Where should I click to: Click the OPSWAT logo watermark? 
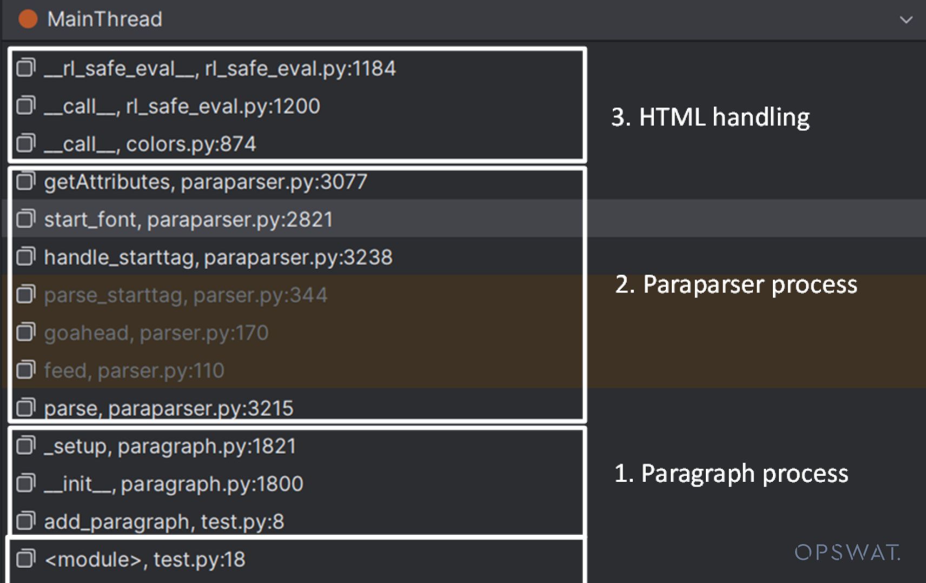point(847,552)
